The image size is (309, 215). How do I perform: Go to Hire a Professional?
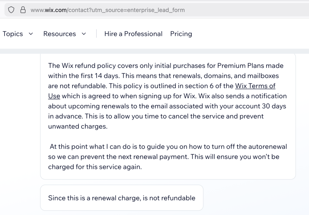(x=133, y=34)
